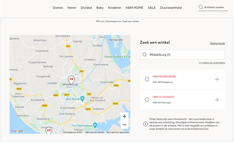
Task: Open Filteren en Sorteren options
Action: 212,63
